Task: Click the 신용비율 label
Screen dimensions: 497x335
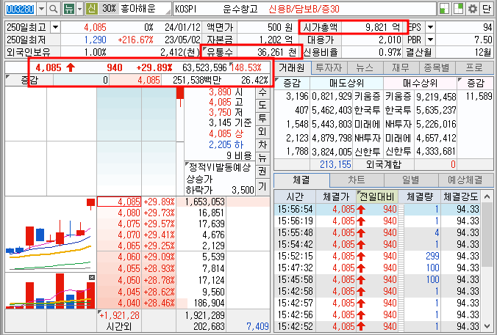Action: coord(321,52)
